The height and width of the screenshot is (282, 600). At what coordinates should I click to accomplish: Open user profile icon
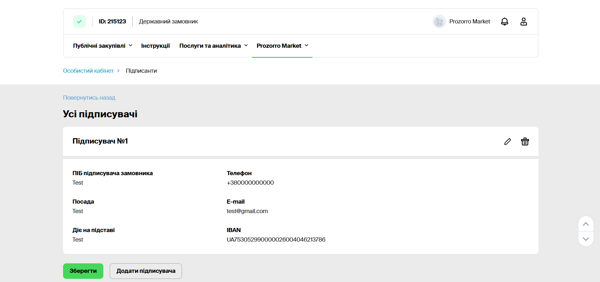523,21
